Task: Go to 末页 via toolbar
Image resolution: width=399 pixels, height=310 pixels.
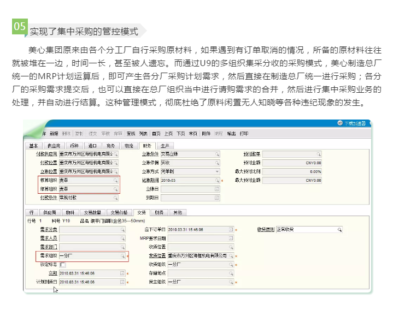Action: 193,134
